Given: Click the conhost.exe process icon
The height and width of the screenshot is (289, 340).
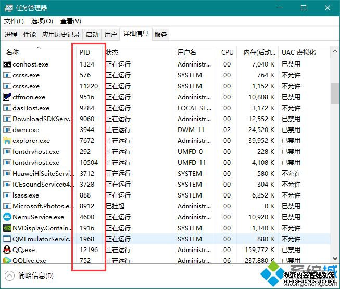Looking at the screenshot, I should [x=7, y=64].
